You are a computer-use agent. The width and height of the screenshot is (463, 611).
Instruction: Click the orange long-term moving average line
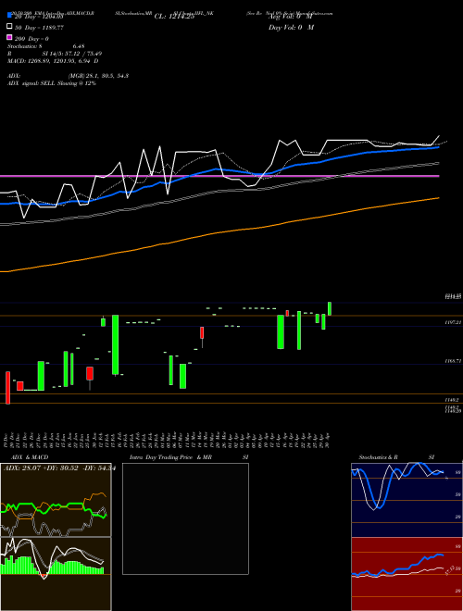click(219, 234)
